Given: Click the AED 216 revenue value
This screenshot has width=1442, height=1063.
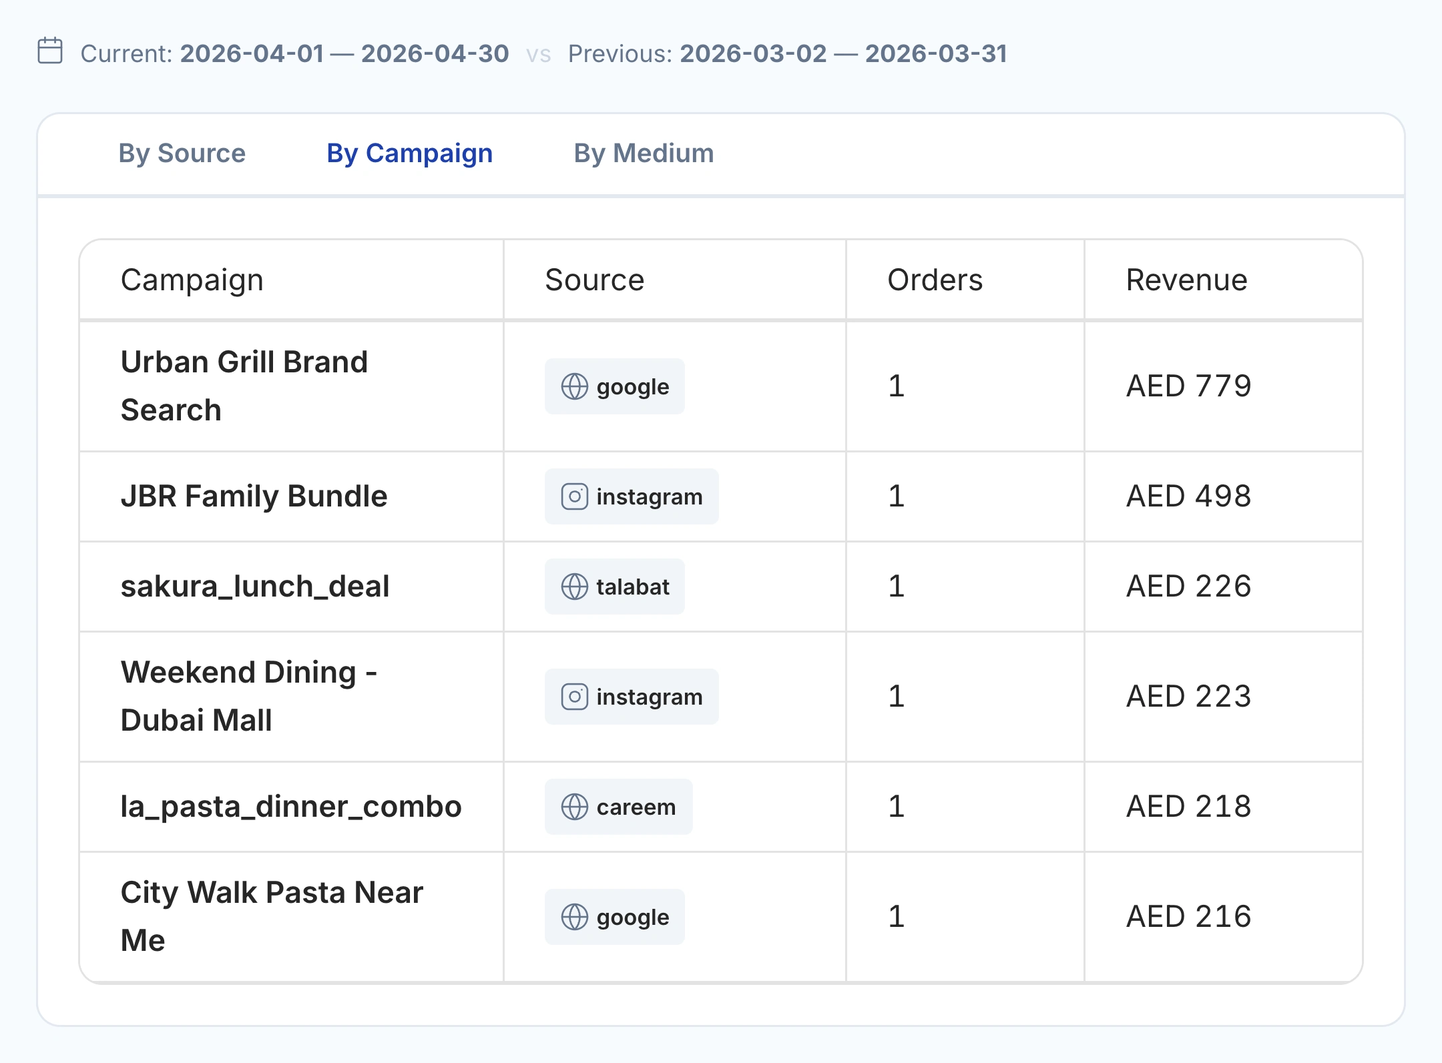Looking at the screenshot, I should [x=1189, y=917].
